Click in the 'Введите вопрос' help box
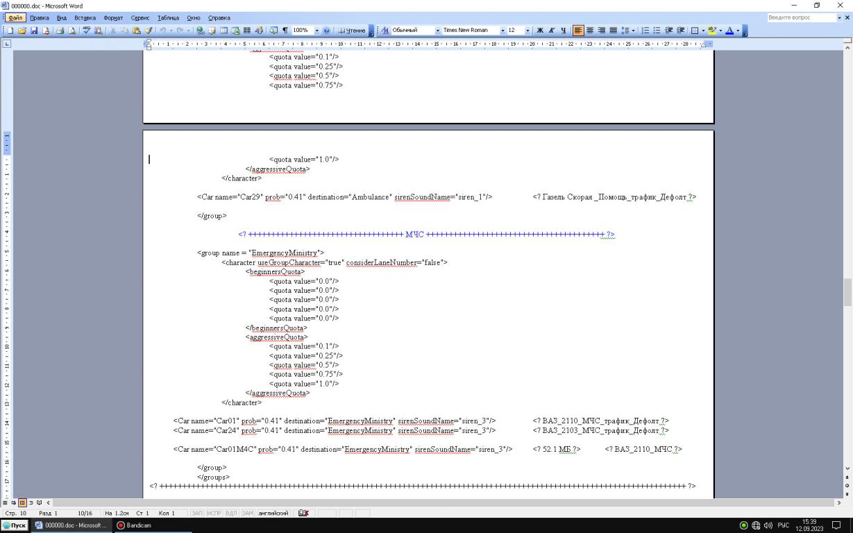 798,17
